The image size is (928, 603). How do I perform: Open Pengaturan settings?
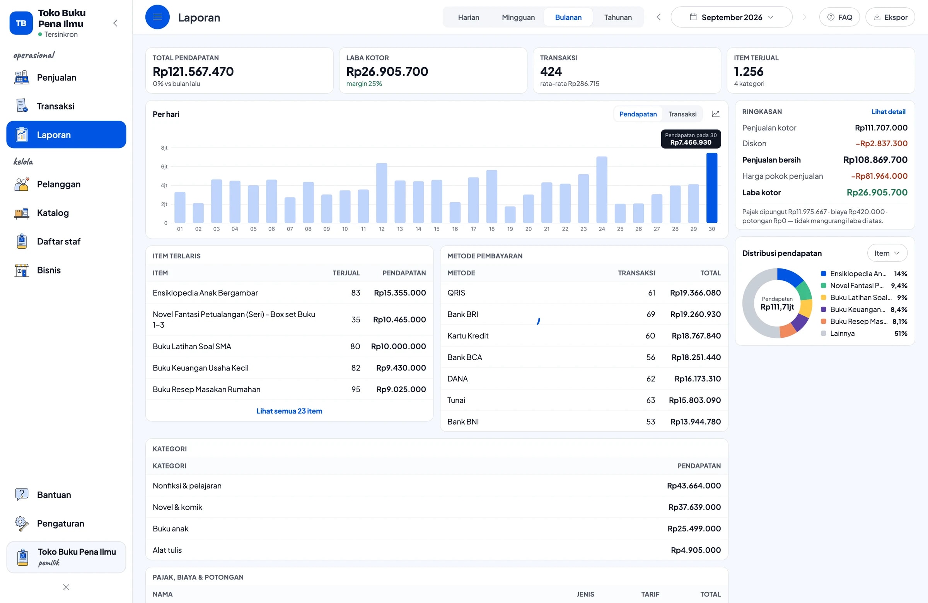(x=66, y=523)
